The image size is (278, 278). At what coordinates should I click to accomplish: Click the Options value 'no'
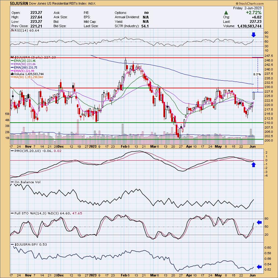(x=146, y=13)
